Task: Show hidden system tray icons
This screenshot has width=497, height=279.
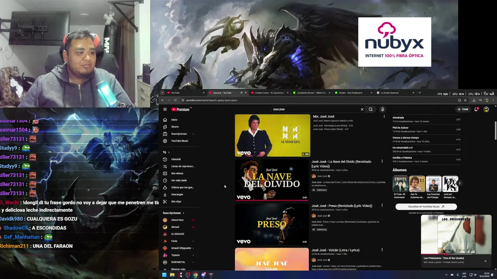Action: pos(446,275)
